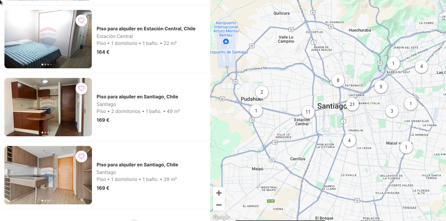446x221 pixels.
Task: Favorite the Estación Central 22 m² listing heart
Action: [x=81, y=20]
